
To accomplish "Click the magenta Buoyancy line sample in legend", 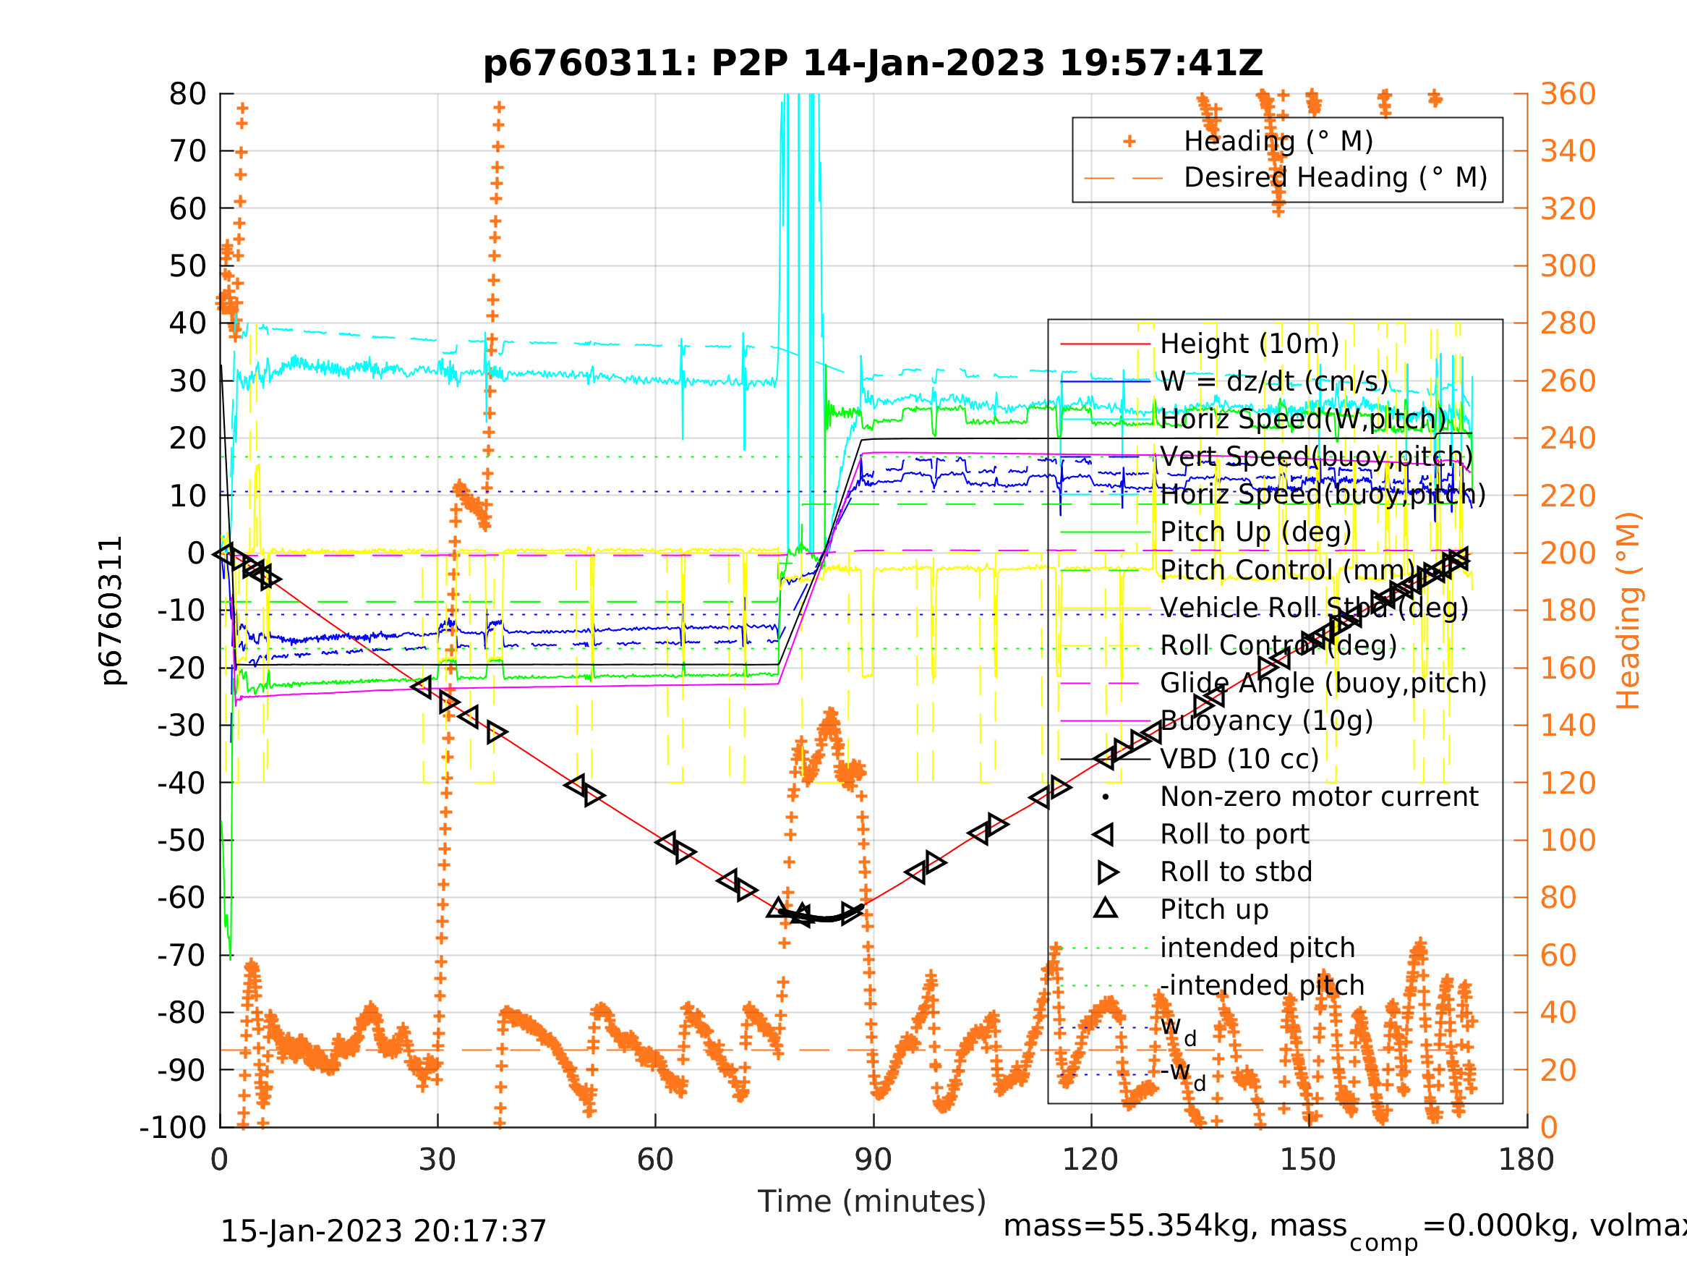I will click(1105, 721).
